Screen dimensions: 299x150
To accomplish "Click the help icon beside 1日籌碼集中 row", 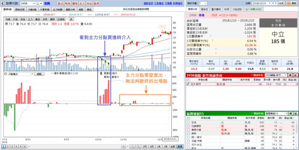I will point(210,36).
